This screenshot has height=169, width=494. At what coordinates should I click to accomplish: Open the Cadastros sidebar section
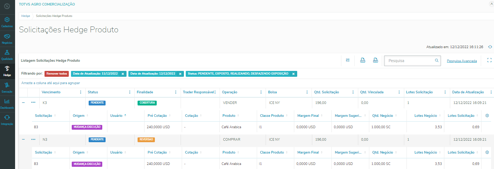[x=7, y=22]
